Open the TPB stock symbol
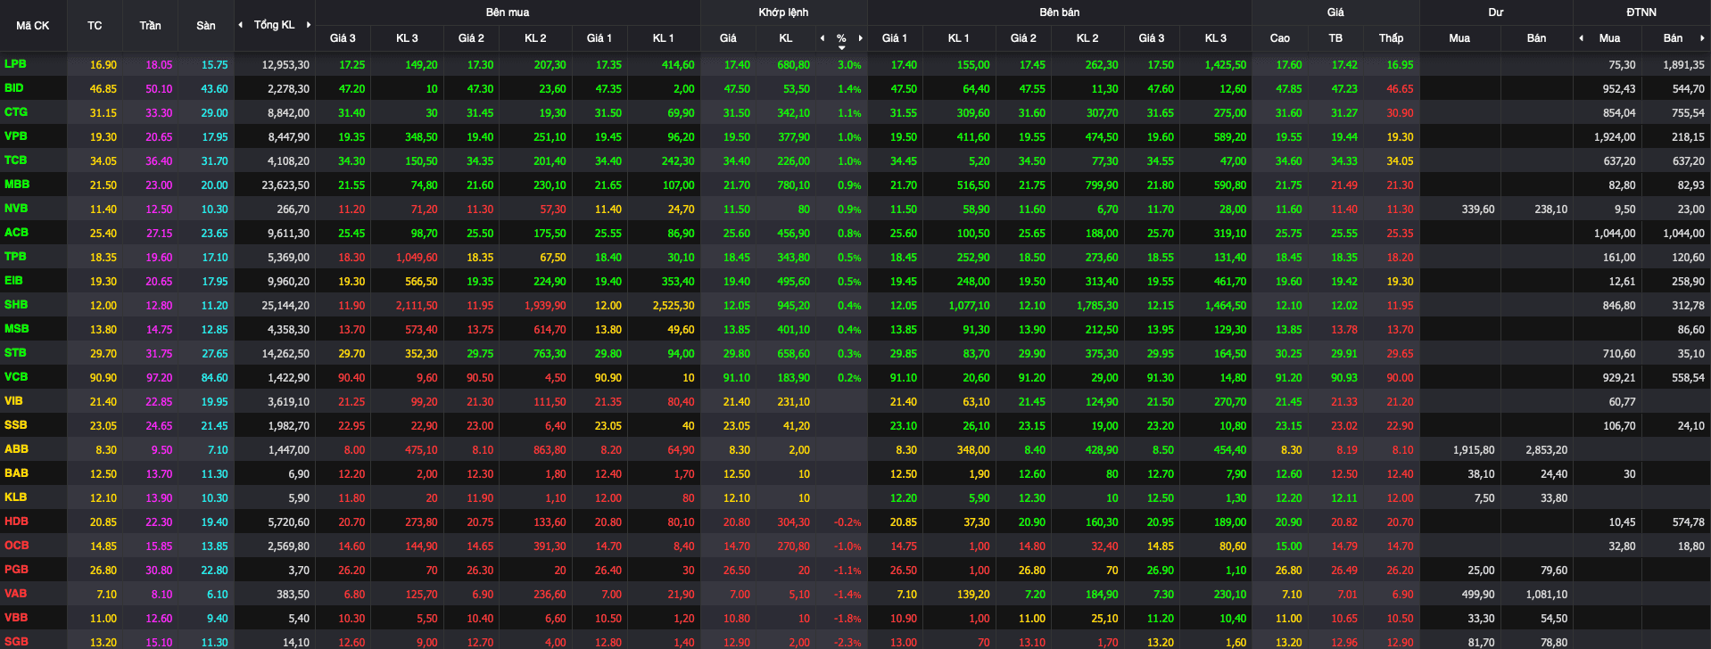 tap(15, 257)
